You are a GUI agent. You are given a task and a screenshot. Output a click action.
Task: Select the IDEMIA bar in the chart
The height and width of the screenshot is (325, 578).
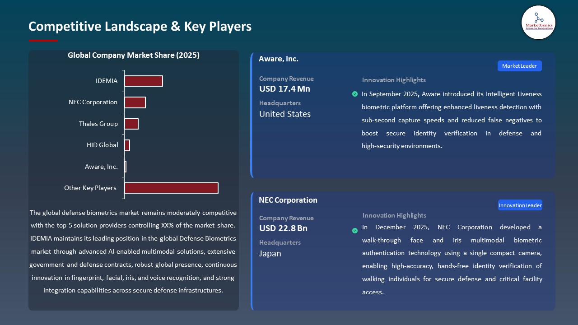pos(144,81)
